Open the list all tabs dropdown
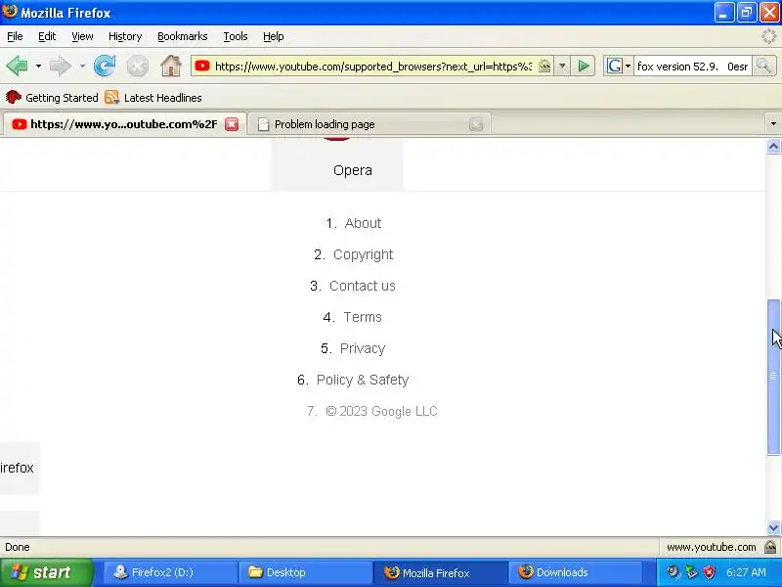This screenshot has height=587, width=782. [x=773, y=123]
